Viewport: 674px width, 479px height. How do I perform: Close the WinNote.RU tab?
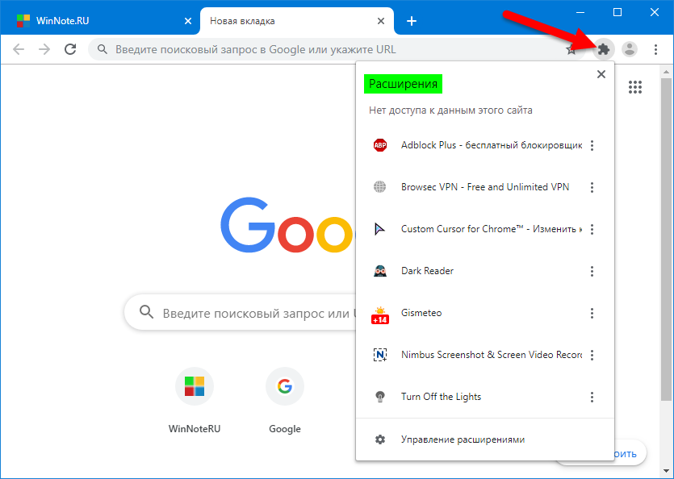click(x=188, y=21)
